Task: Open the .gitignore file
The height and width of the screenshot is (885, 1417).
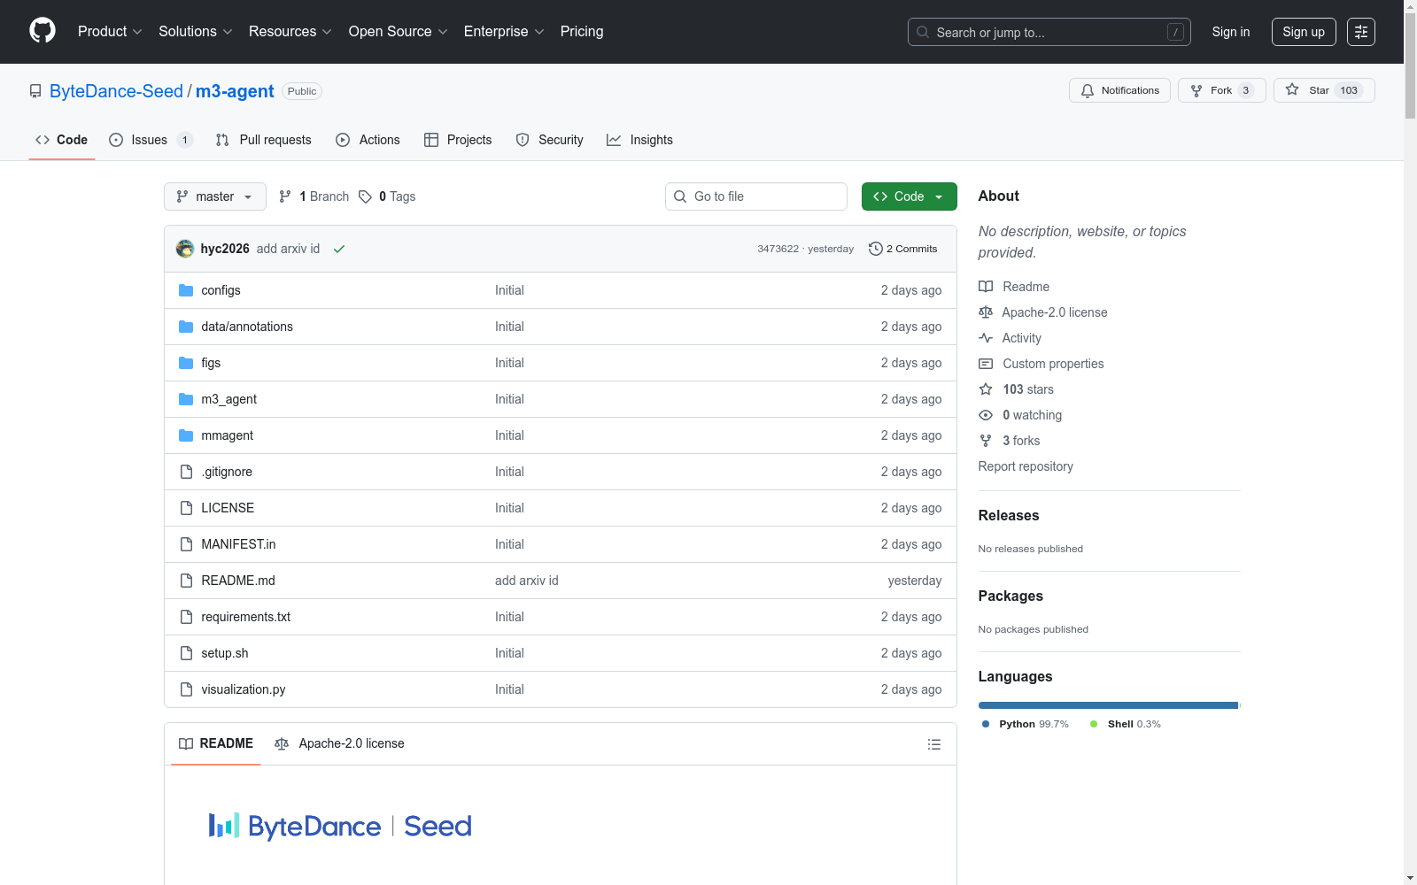Action: coord(227,472)
